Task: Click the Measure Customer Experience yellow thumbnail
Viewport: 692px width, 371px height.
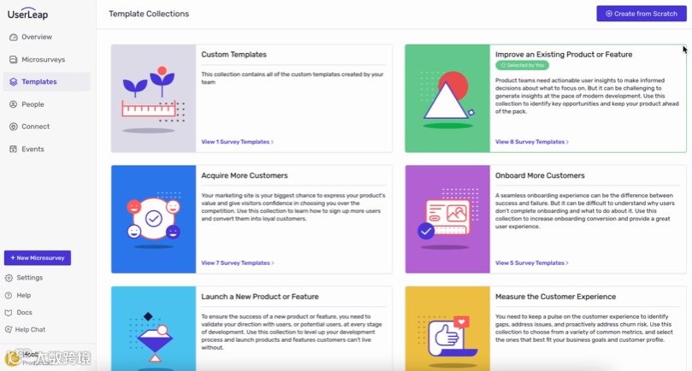Action: click(447, 328)
